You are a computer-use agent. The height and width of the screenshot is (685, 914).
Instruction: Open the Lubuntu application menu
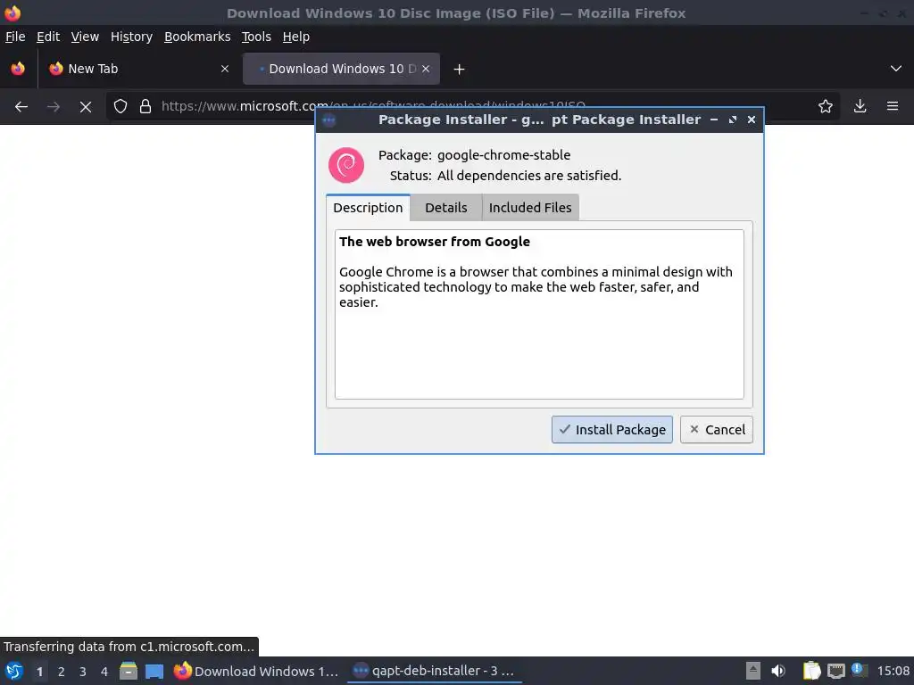14,671
